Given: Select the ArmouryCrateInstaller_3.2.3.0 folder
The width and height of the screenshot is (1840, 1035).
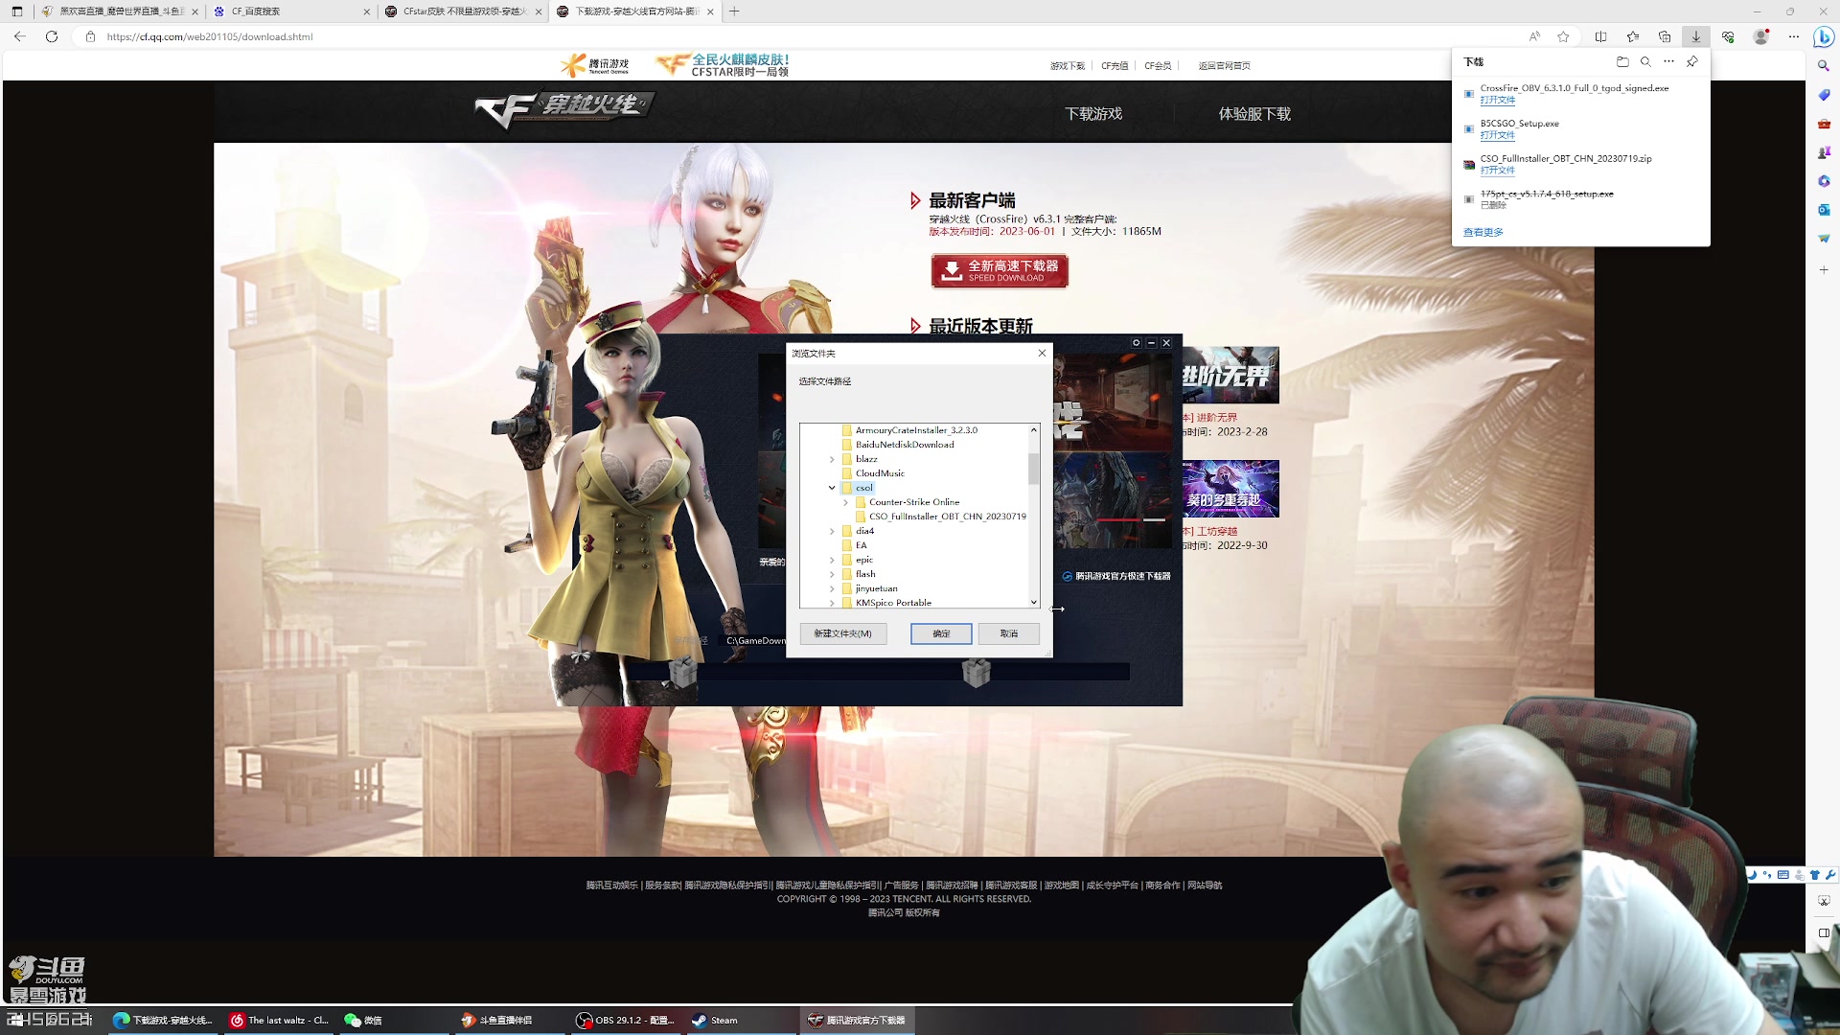Looking at the screenshot, I should (x=915, y=430).
